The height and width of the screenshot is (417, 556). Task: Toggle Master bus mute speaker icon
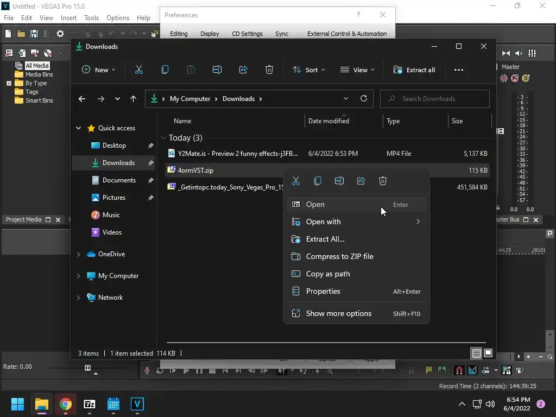click(x=519, y=53)
